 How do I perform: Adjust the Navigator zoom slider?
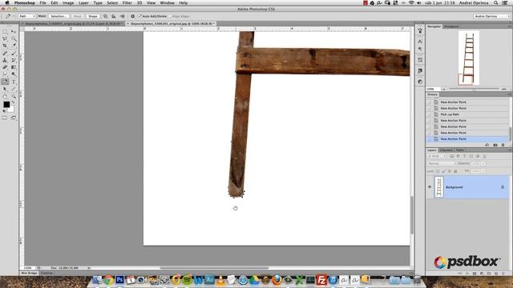(x=474, y=89)
